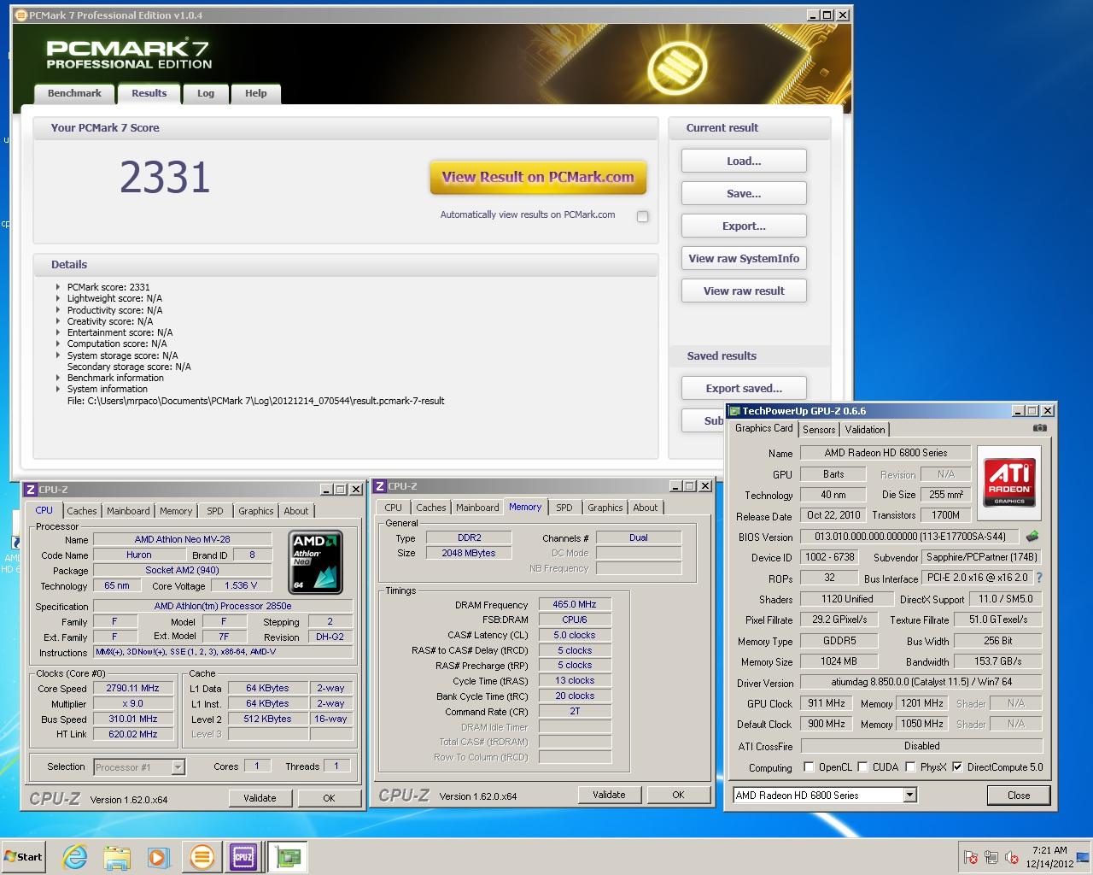Switch to the PCMark 7 taskbar icon
1093x875 pixels.
[202, 856]
